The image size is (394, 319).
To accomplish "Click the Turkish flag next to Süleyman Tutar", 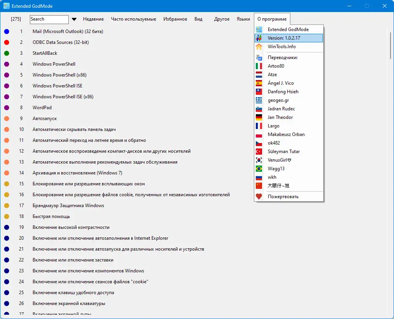I will click(x=259, y=152).
